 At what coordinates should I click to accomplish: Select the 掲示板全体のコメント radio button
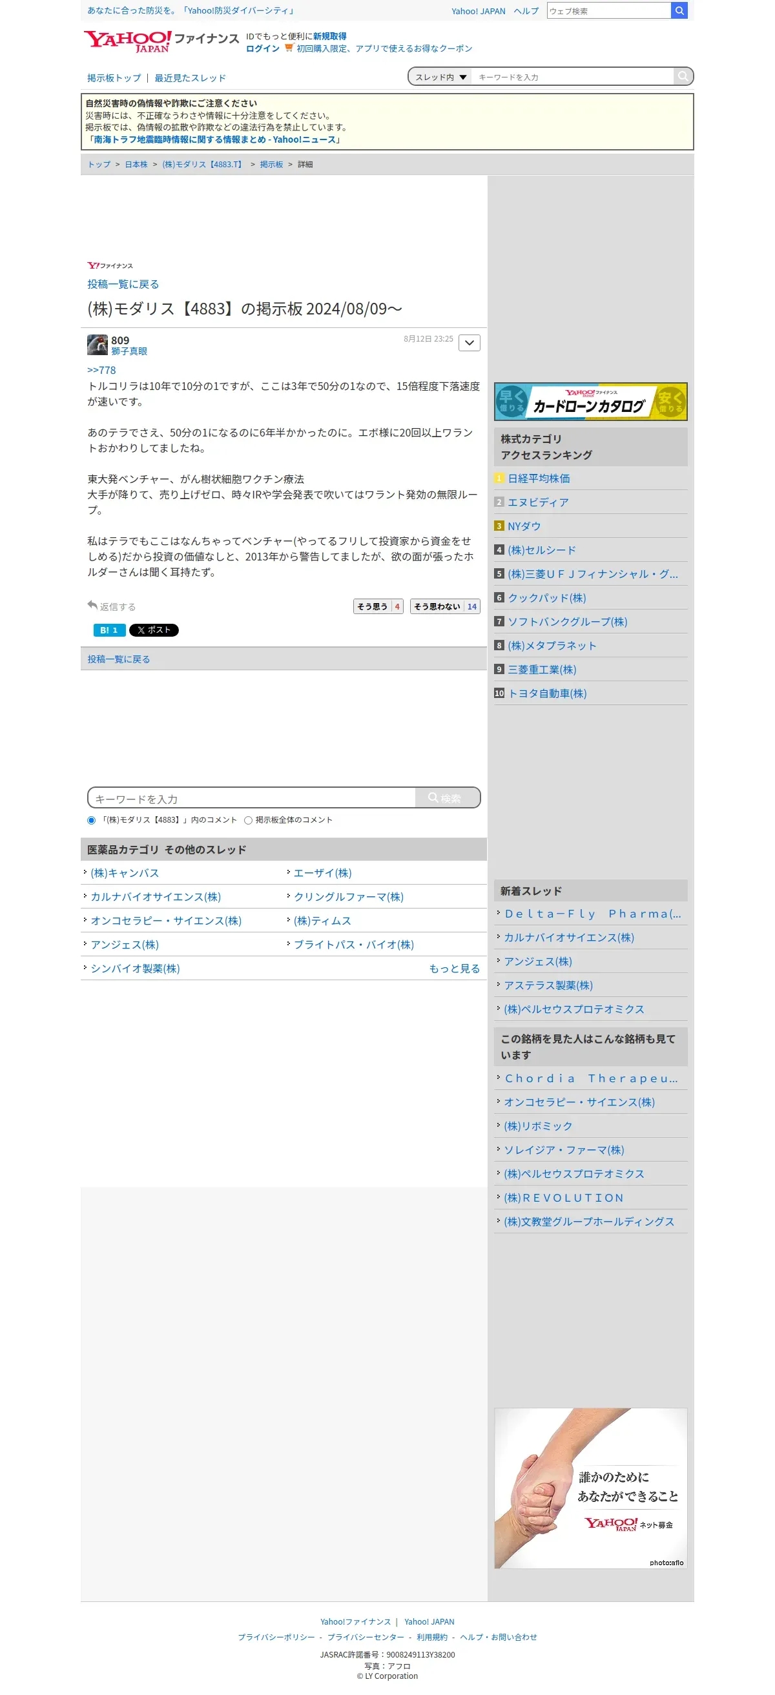click(248, 820)
